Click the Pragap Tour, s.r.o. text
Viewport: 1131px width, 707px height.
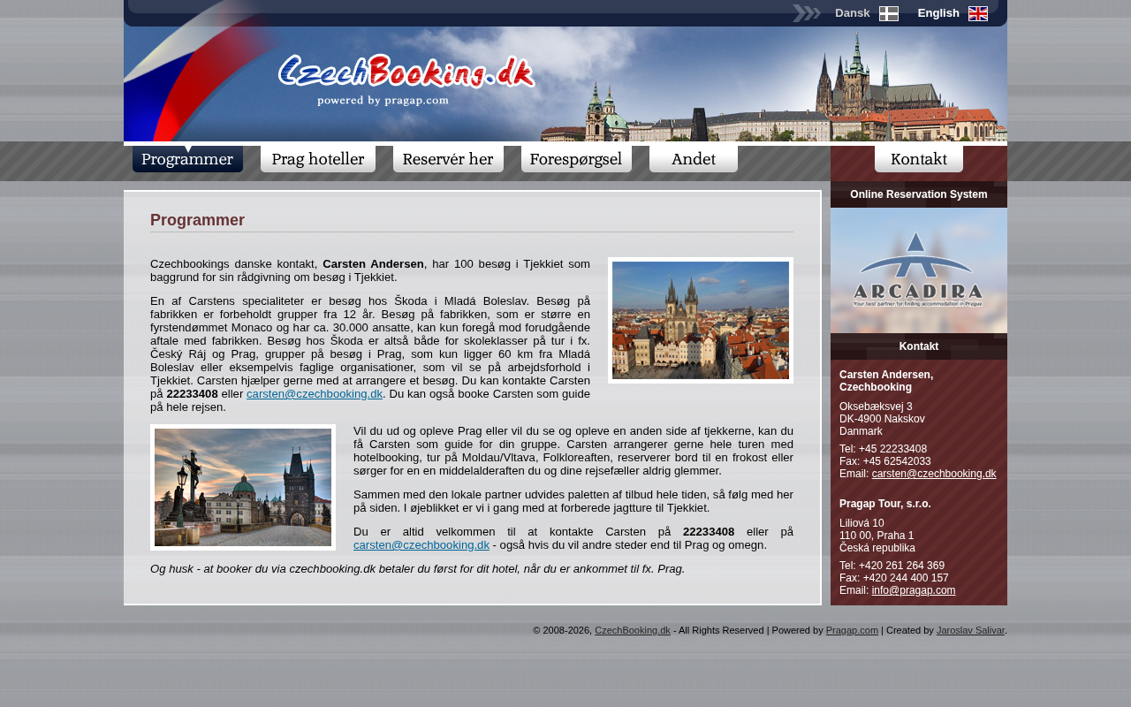(x=885, y=504)
